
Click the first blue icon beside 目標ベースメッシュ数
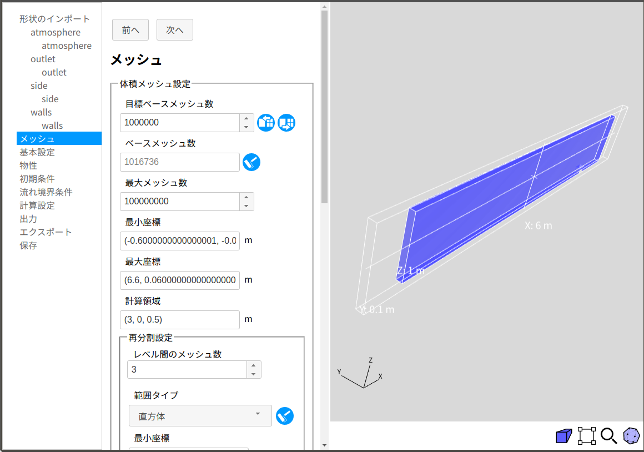click(266, 123)
